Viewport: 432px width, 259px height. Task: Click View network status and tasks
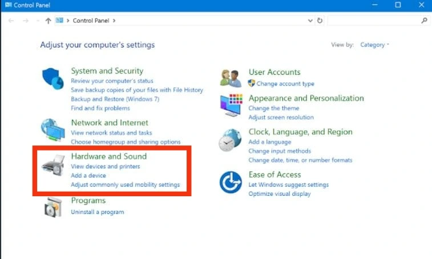(x=111, y=133)
